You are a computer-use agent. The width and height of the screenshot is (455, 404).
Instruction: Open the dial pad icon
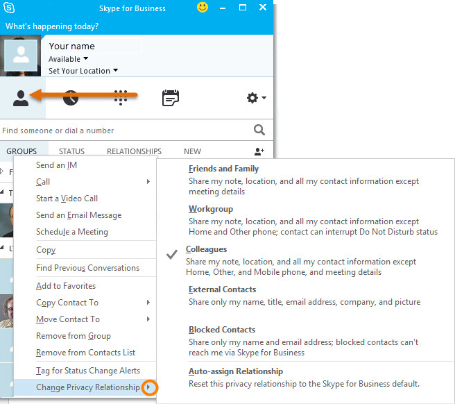click(x=121, y=99)
